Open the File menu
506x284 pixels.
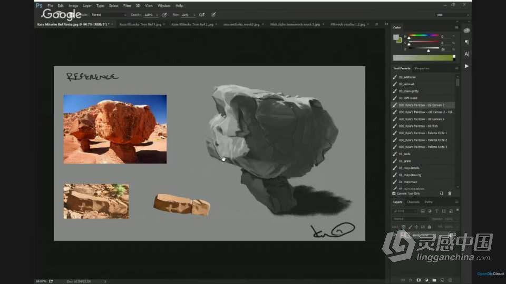pos(51,6)
